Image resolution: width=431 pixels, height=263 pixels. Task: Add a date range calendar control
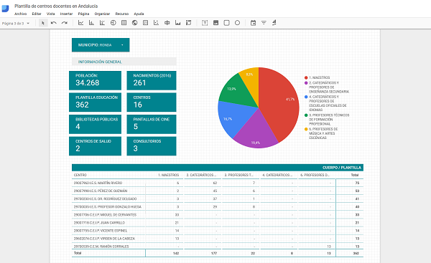coord(253,23)
